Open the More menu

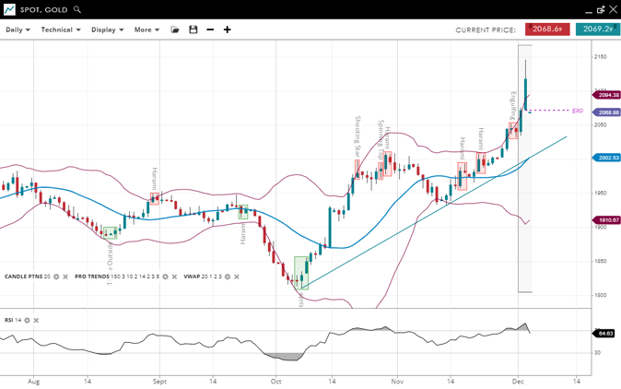coord(146,29)
